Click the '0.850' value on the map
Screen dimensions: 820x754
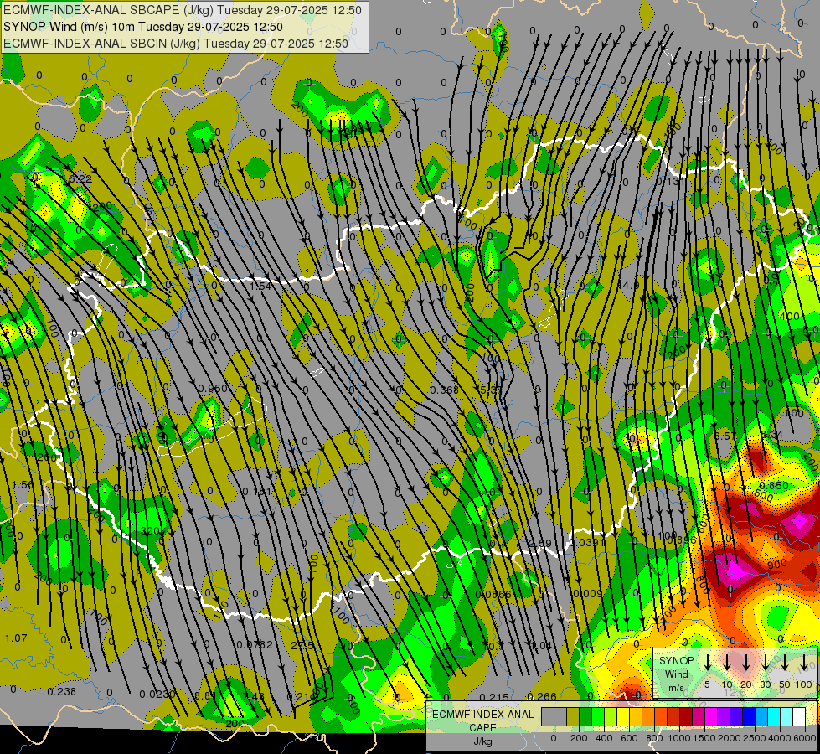(x=774, y=486)
